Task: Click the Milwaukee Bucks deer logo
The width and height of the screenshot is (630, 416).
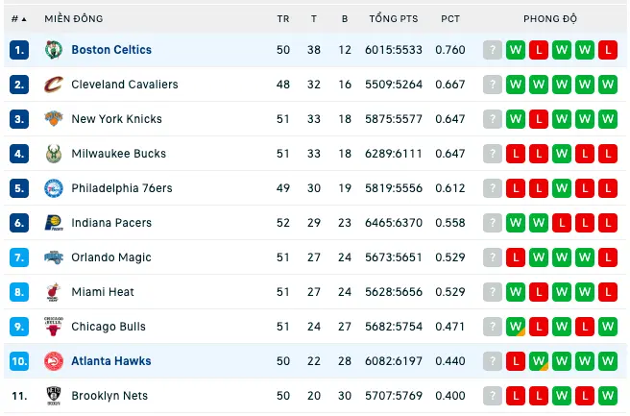Action: coord(54,154)
